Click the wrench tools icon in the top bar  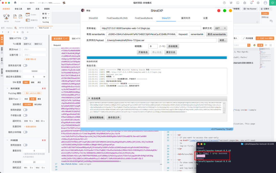[x=231, y=3]
